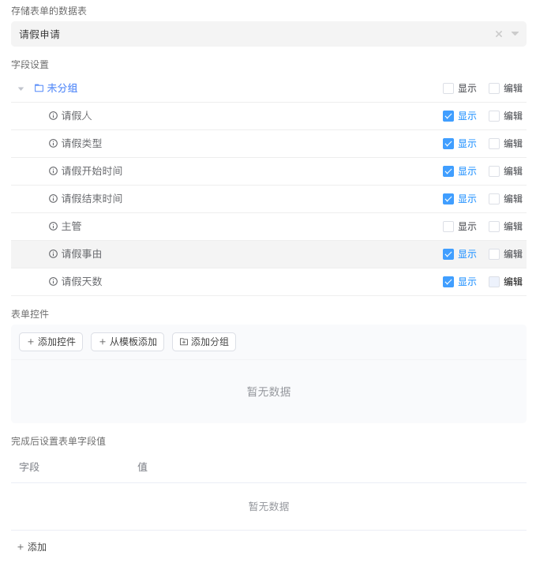Open the 存储表单的数据表 dropdown arrow

tap(515, 34)
